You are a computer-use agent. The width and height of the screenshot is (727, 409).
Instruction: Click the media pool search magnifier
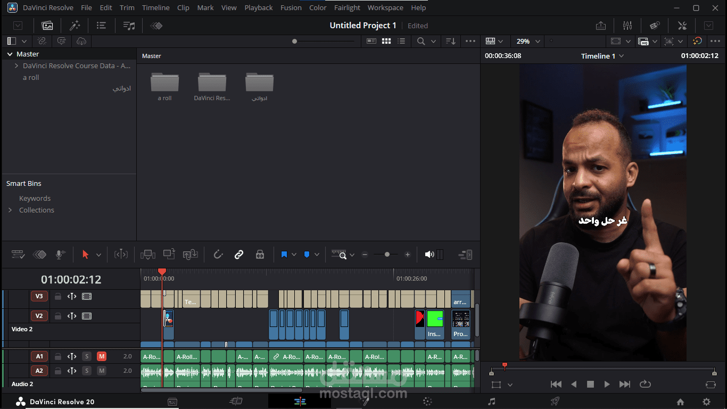coord(421,41)
